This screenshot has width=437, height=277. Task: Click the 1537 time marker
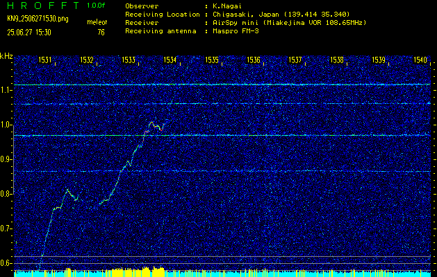[295, 60]
